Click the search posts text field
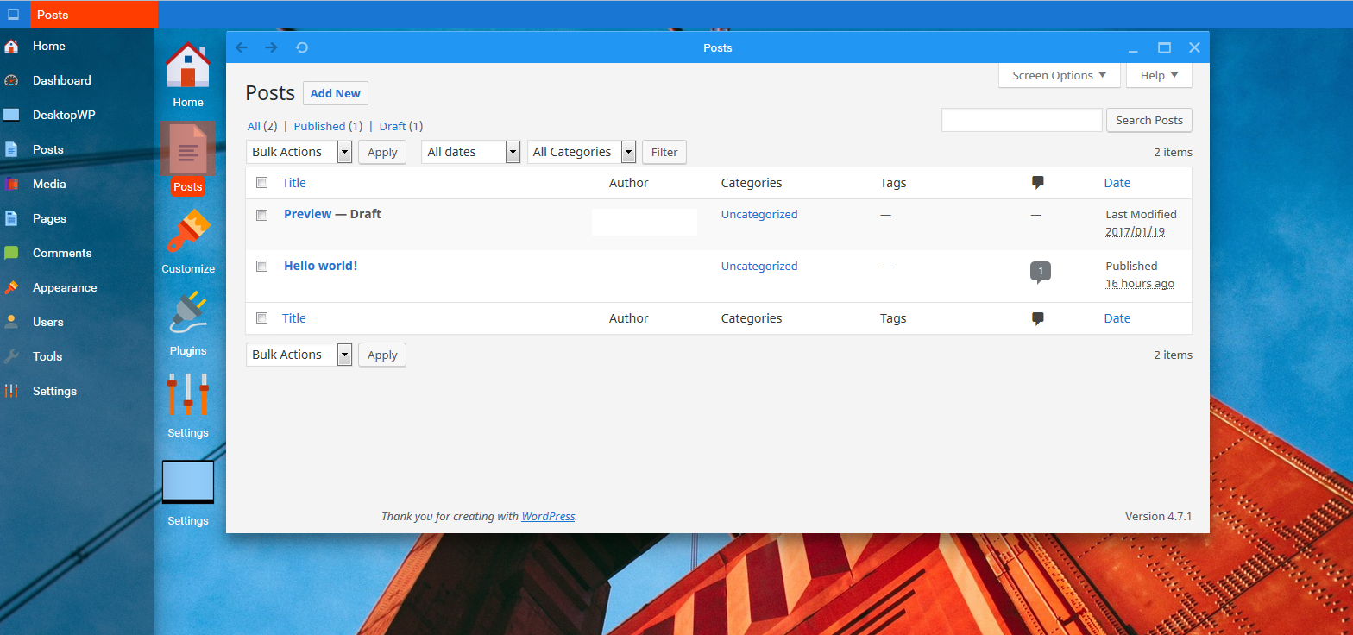 [1021, 120]
